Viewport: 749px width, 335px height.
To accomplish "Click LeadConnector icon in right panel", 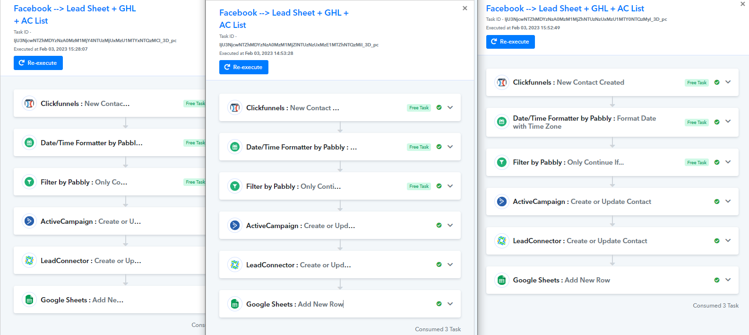I will (x=502, y=240).
